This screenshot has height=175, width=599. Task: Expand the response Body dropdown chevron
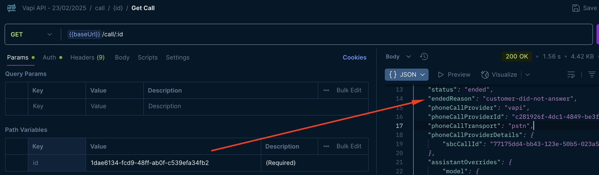[x=408, y=56]
